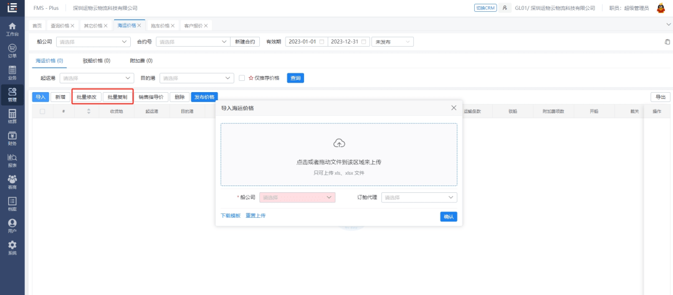Toggle the 仅推荐价格 checkbox
Viewport: 673px width, 295px height.
pyautogui.click(x=242, y=78)
